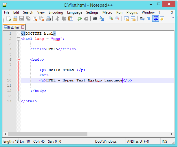Image resolution: width=178 pixels, height=147 pixels.
Task: Open the ? help menu
Action: click(x=159, y=12)
